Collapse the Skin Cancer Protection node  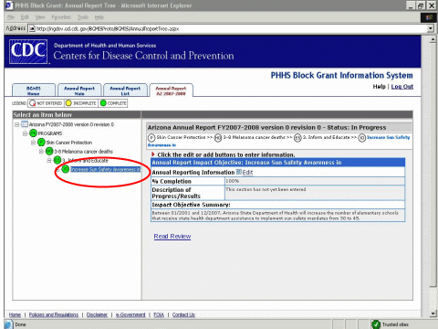pyautogui.click(x=33, y=143)
